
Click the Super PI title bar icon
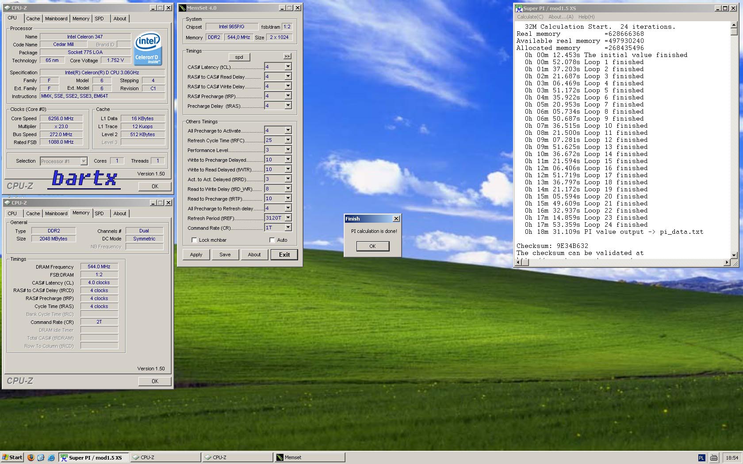519,8
